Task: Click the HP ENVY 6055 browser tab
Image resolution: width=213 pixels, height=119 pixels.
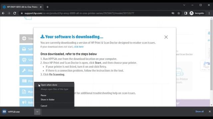Action: point(22,7)
